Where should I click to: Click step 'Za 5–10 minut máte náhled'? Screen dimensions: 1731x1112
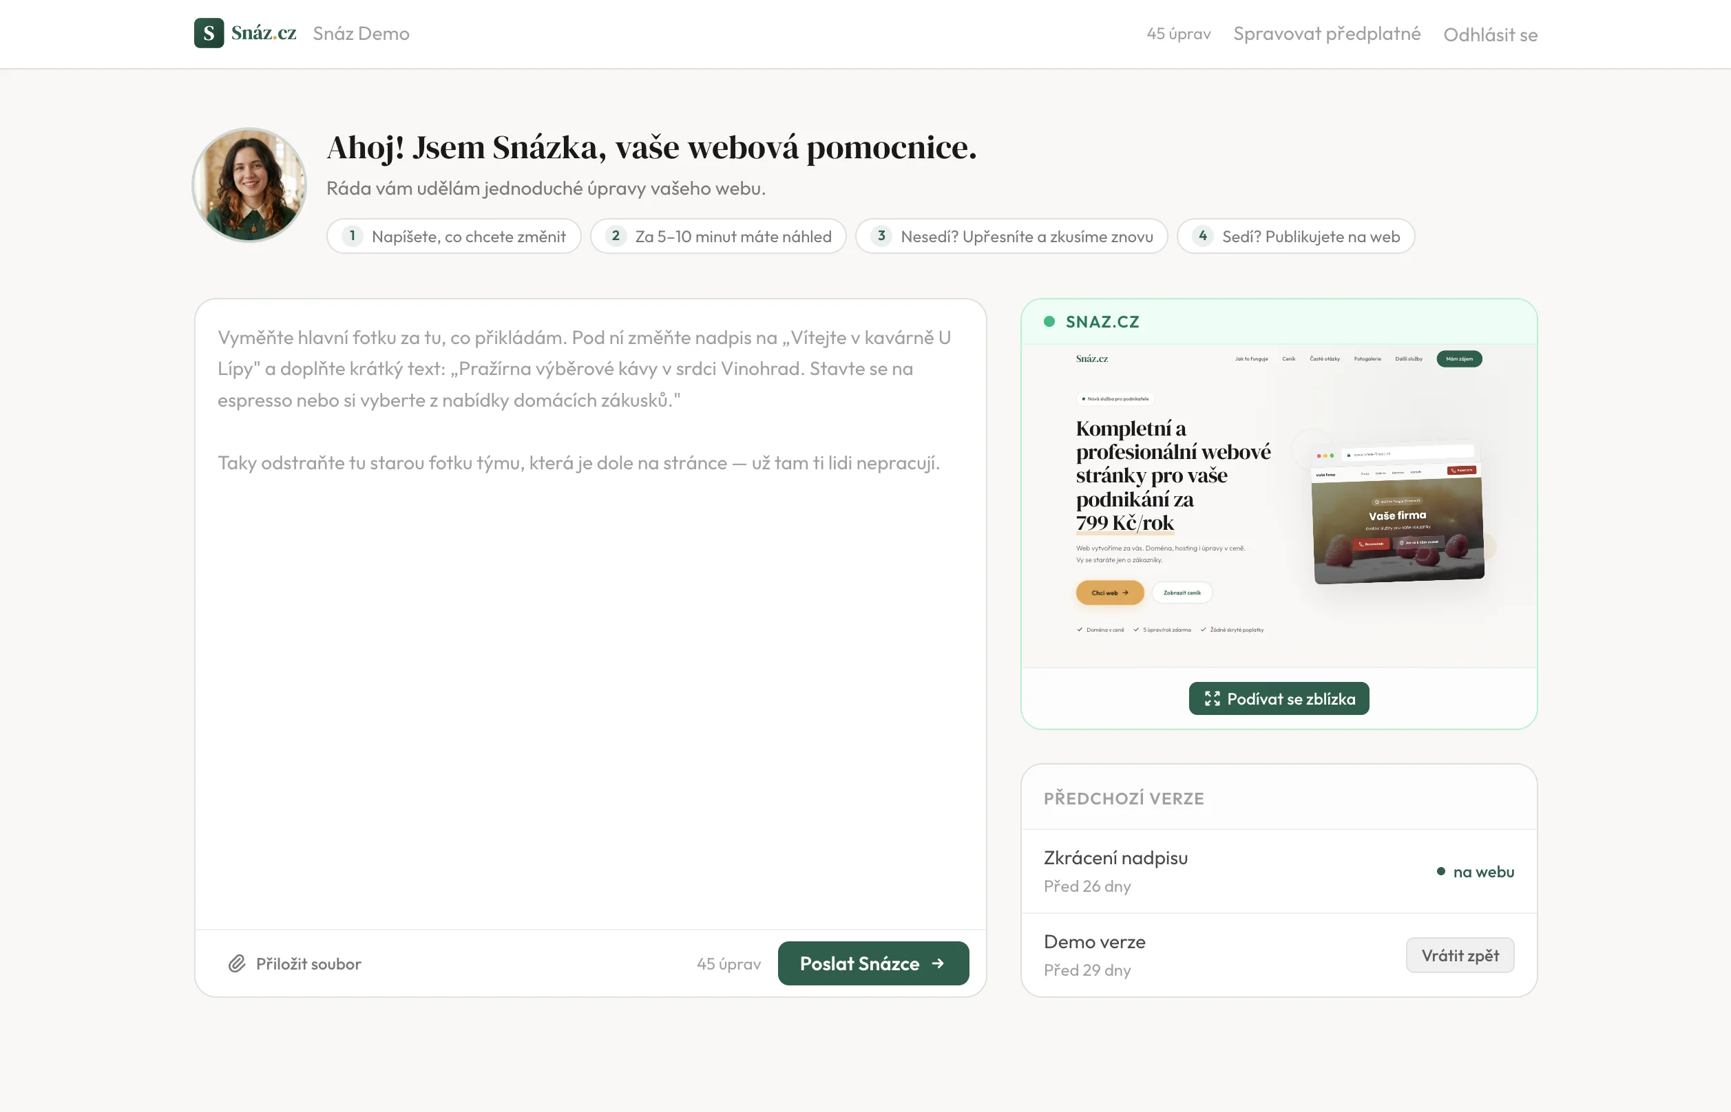point(718,236)
